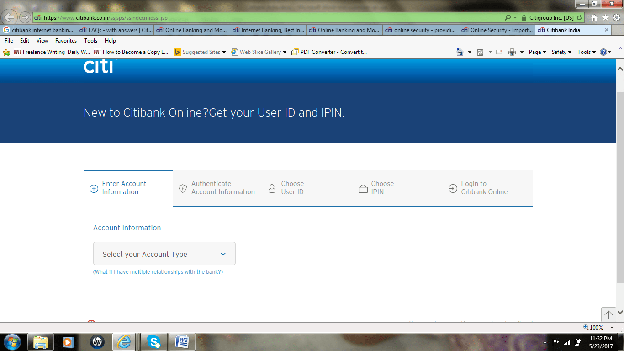Open the Edit menu
Screen dimensions: 624x351
[25, 41]
